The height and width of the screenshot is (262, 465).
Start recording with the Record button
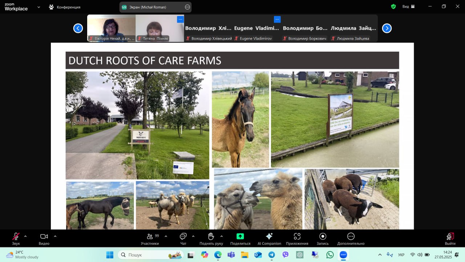click(x=323, y=237)
